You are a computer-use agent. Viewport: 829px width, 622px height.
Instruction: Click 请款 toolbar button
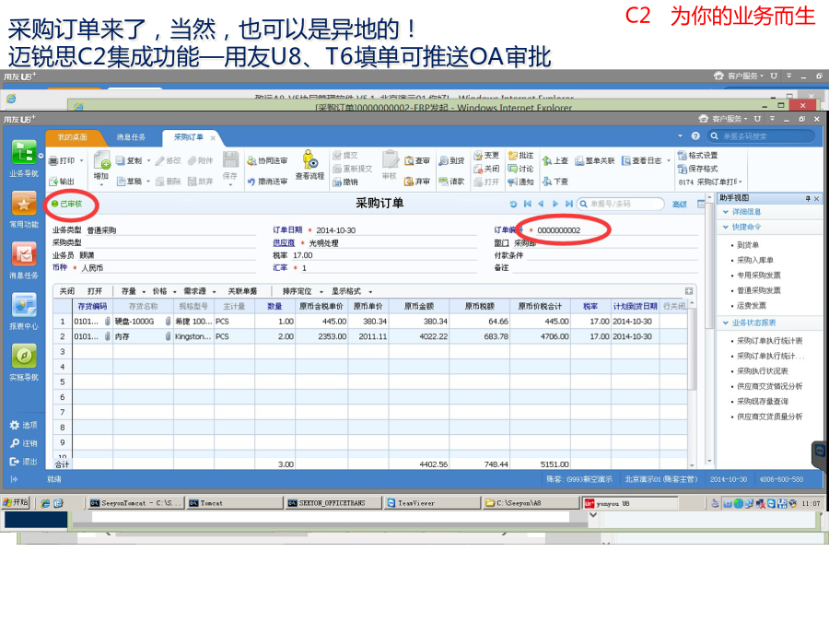(x=451, y=182)
